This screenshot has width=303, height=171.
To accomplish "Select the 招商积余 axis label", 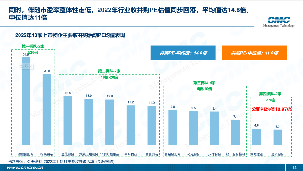I will [x=47, y=154].
